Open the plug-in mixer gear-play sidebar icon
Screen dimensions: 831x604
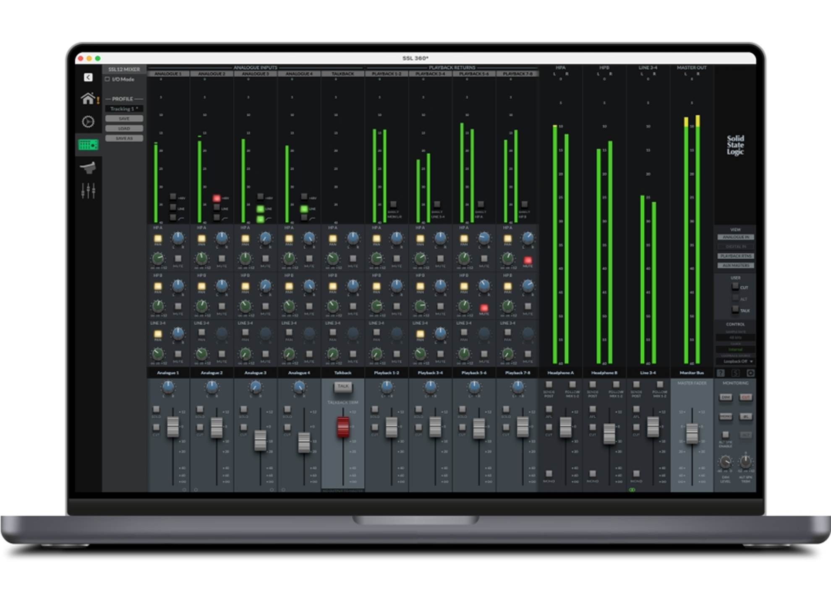88,122
